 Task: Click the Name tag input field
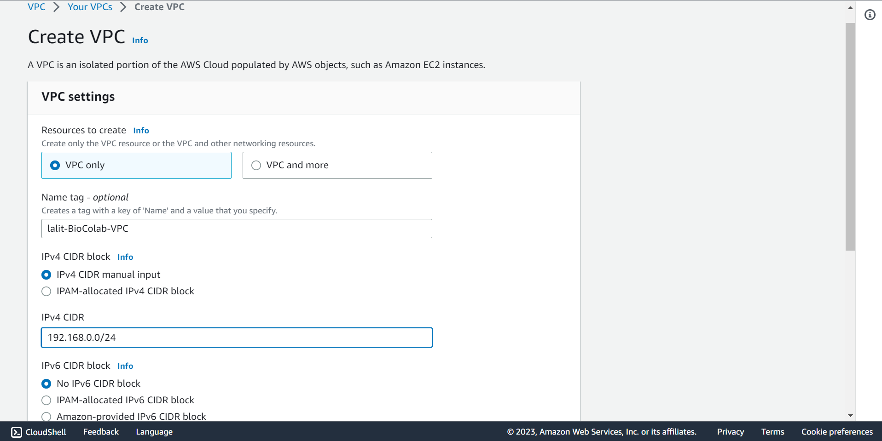(x=237, y=229)
